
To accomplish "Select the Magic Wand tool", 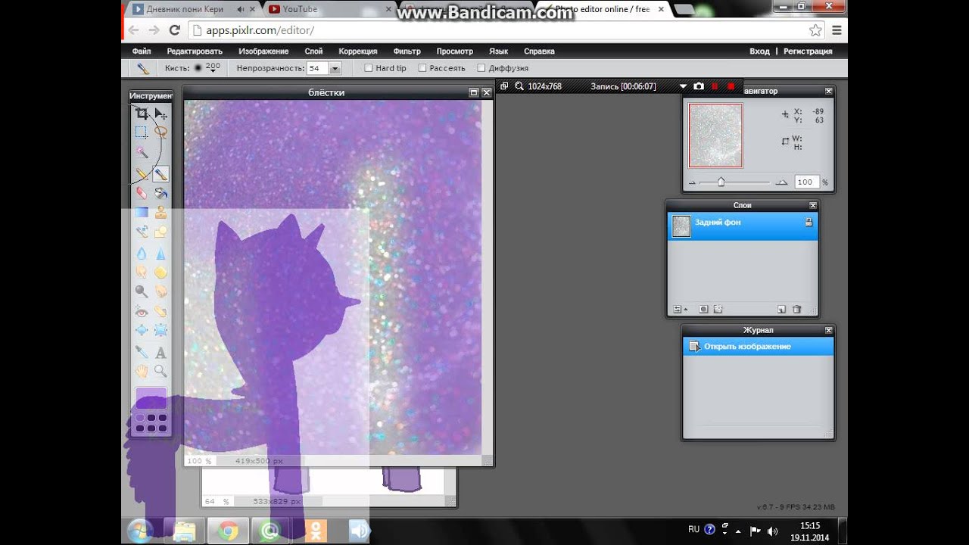I will point(142,152).
